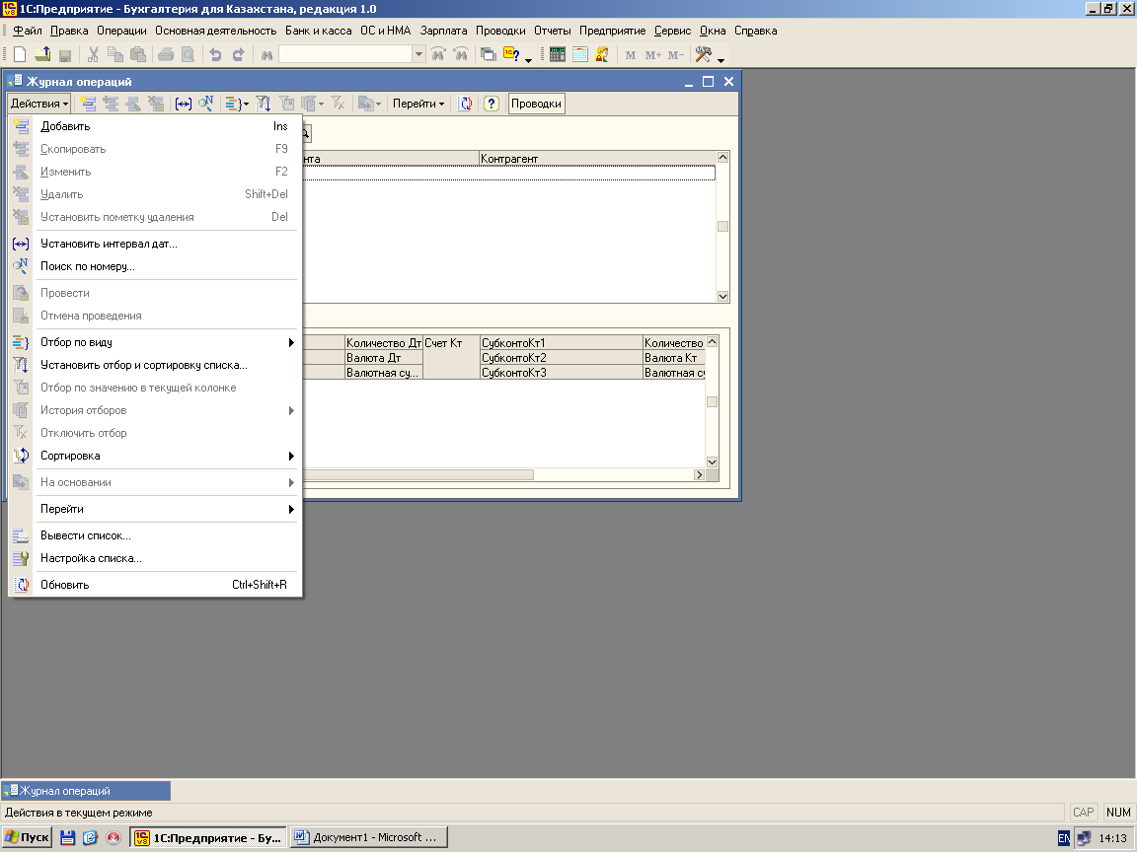Click the user lock icon in main toolbar
Viewport: 1137px width, 852px height.
(x=603, y=54)
